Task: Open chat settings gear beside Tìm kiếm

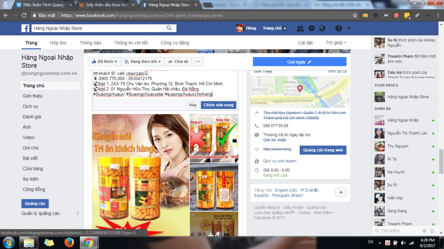Action: (x=424, y=231)
